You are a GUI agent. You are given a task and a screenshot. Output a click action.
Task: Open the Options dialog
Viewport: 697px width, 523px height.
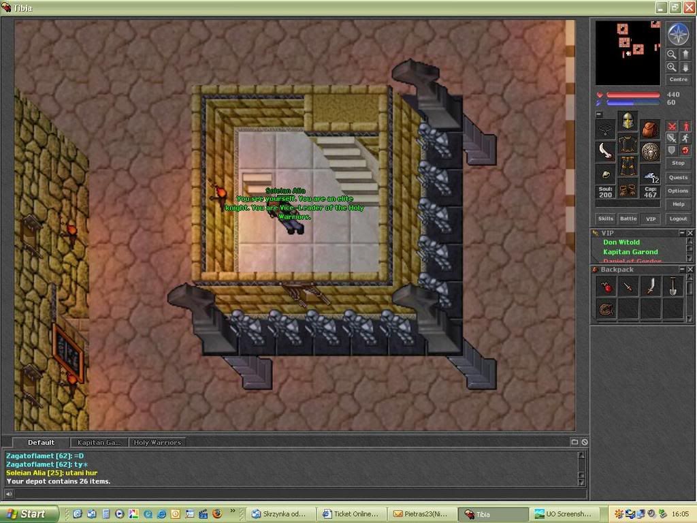pos(679,191)
